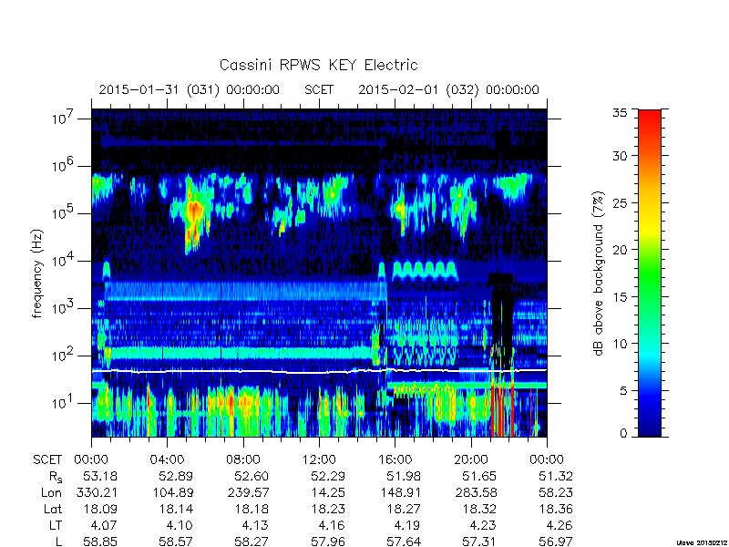Click the Rs value 52.60

(252, 477)
